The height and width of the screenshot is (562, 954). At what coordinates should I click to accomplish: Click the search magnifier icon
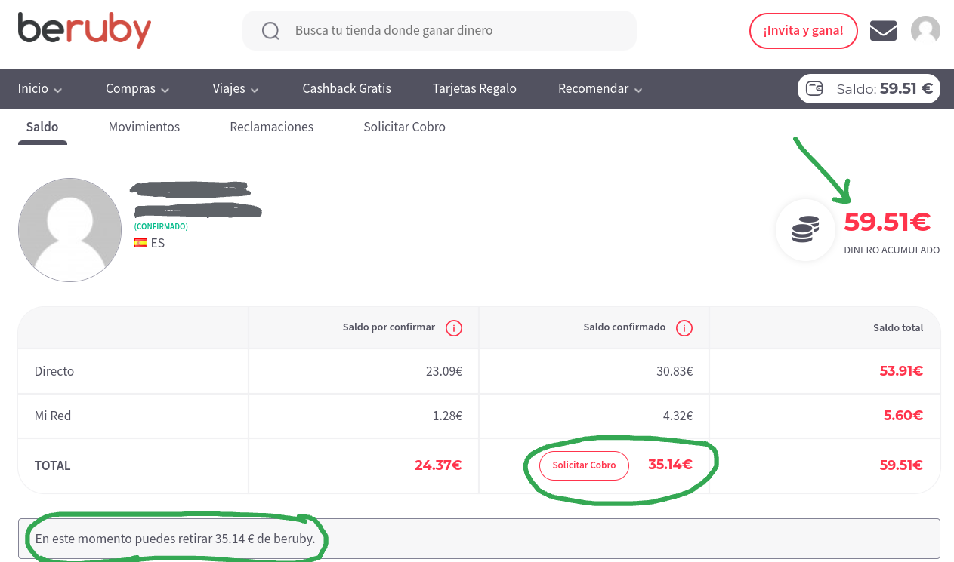tap(270, 31)
